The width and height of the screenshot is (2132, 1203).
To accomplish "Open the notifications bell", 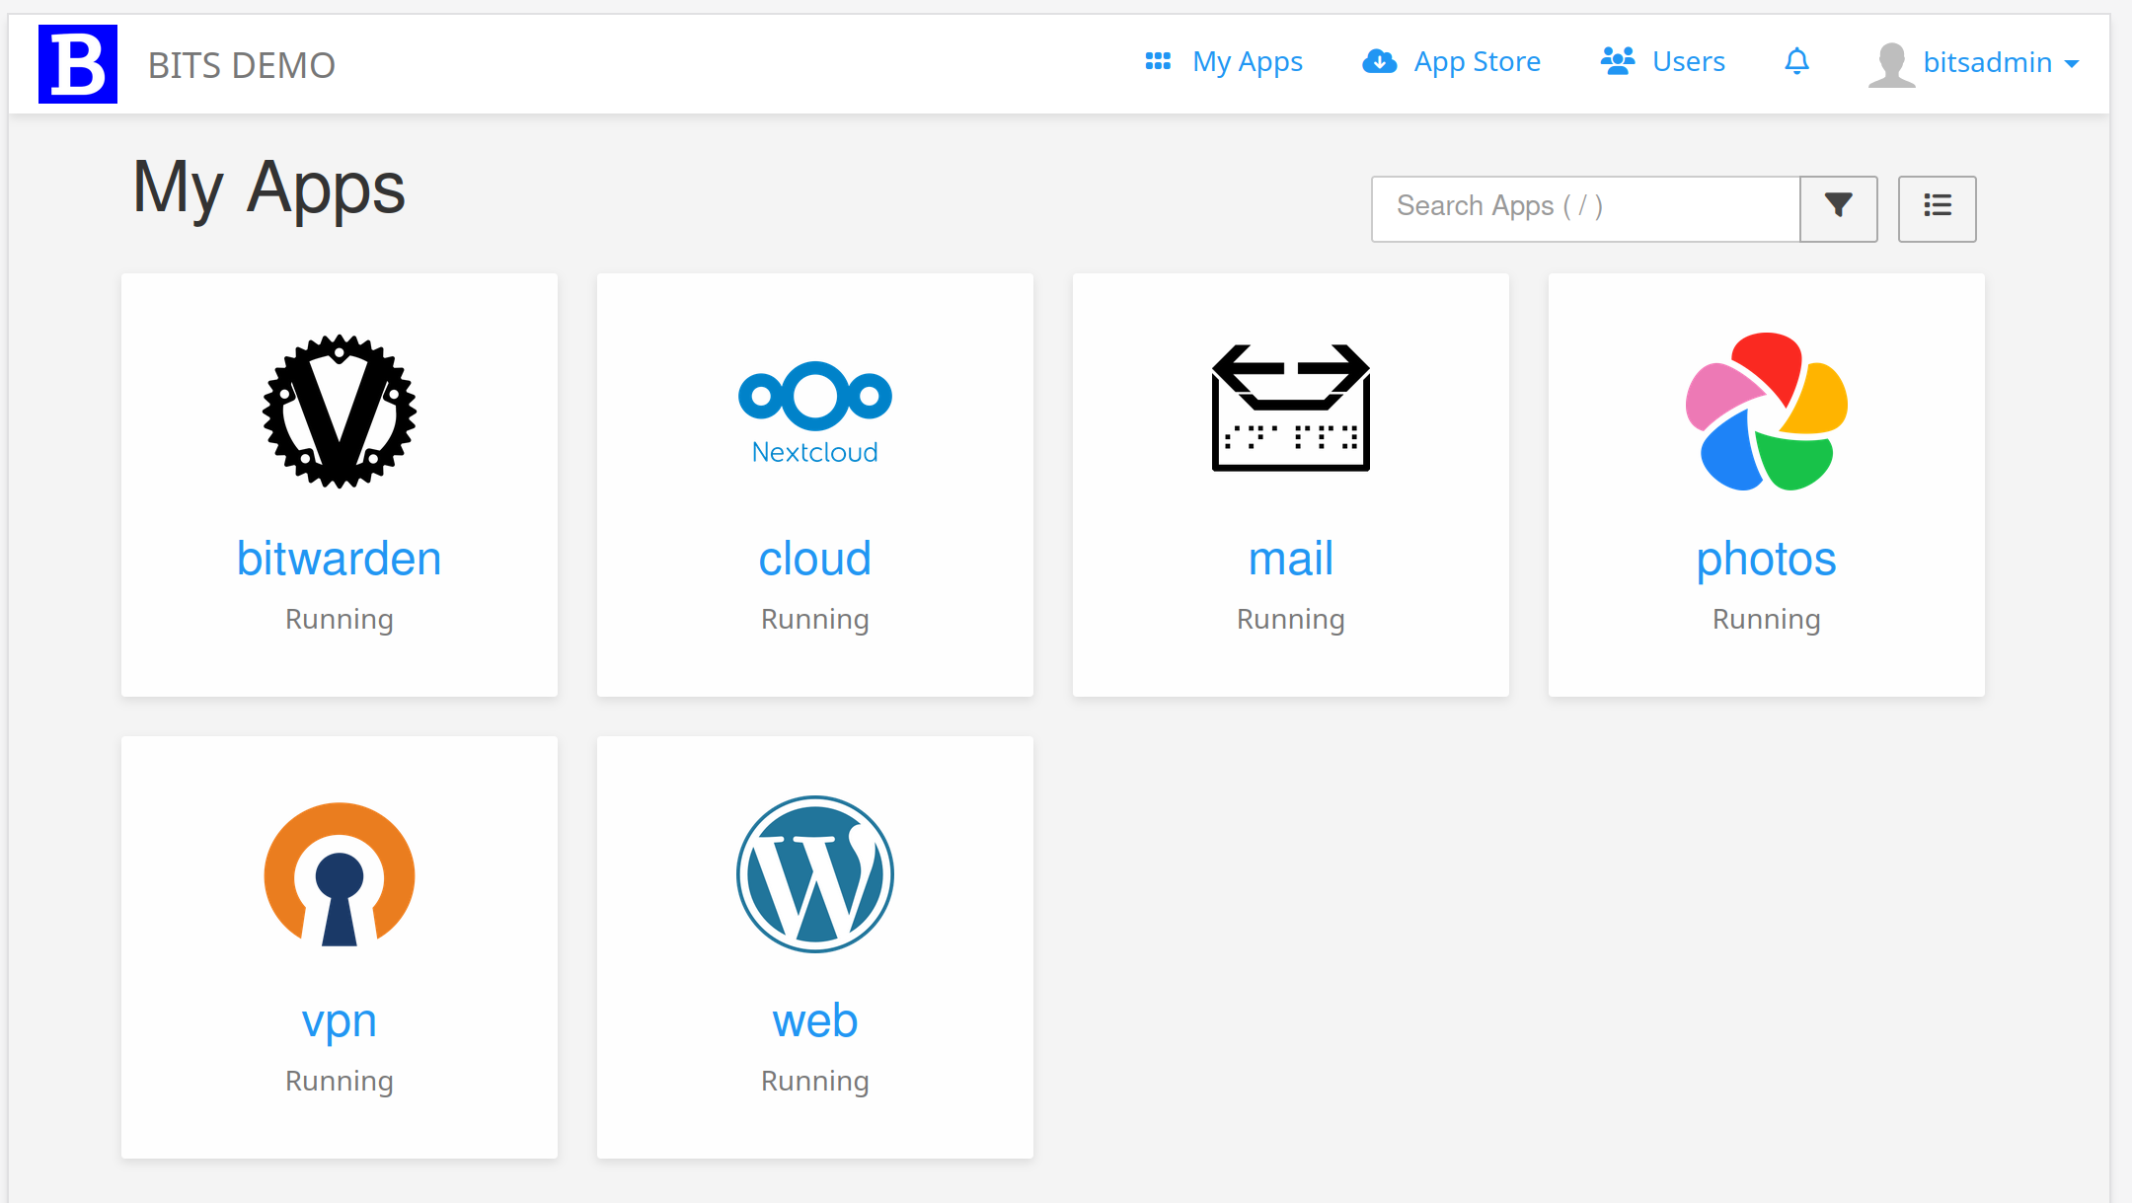I will click(x=1797, y=62).
